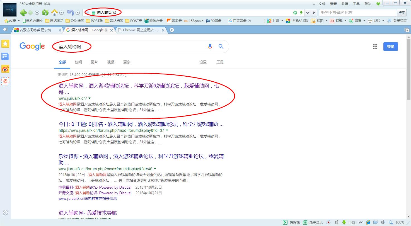The image size is (411, 226).
Task: Click the Google magnifier search button
Action: (x=221, y=47)
